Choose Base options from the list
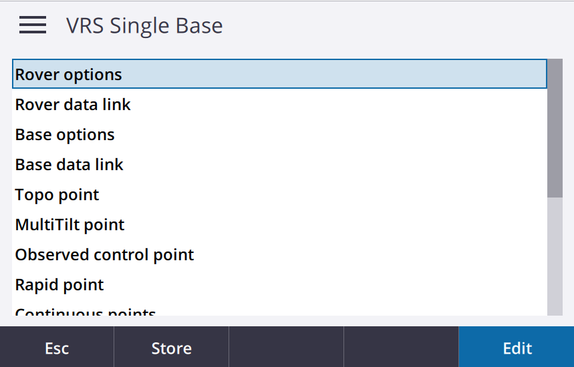This screenshot has height=367, width=574. tap(280, 135)
